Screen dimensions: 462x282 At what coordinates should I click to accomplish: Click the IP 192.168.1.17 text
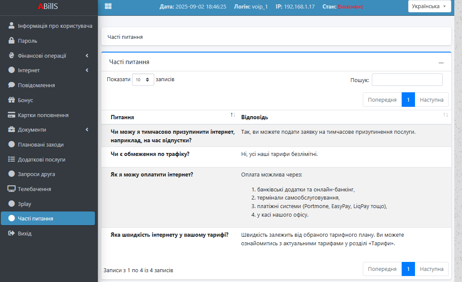click(x=295, y=6)
